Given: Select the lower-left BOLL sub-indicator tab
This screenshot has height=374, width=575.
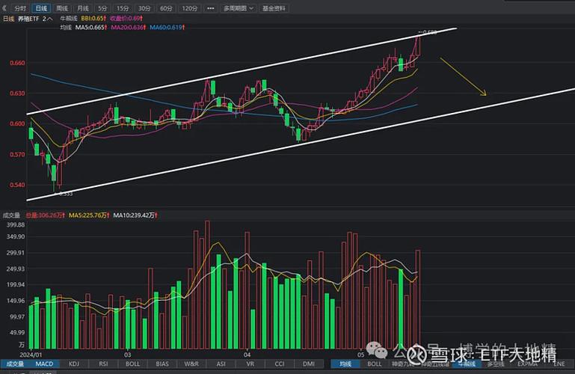Looking at the screenshot, I should [132, 364].
